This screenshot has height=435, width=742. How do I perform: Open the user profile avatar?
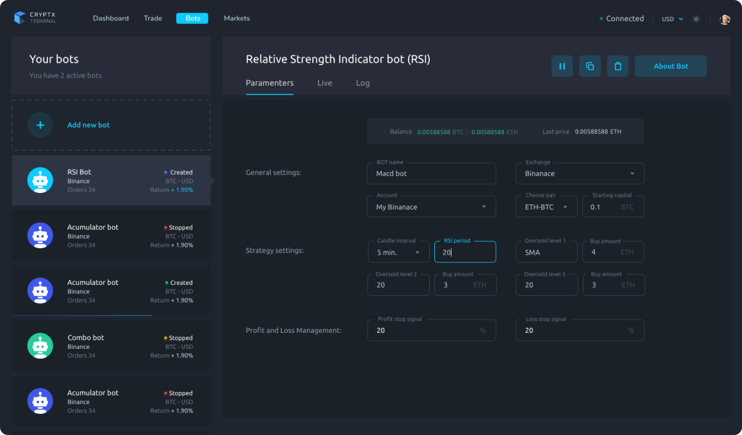tap(725, 19)
